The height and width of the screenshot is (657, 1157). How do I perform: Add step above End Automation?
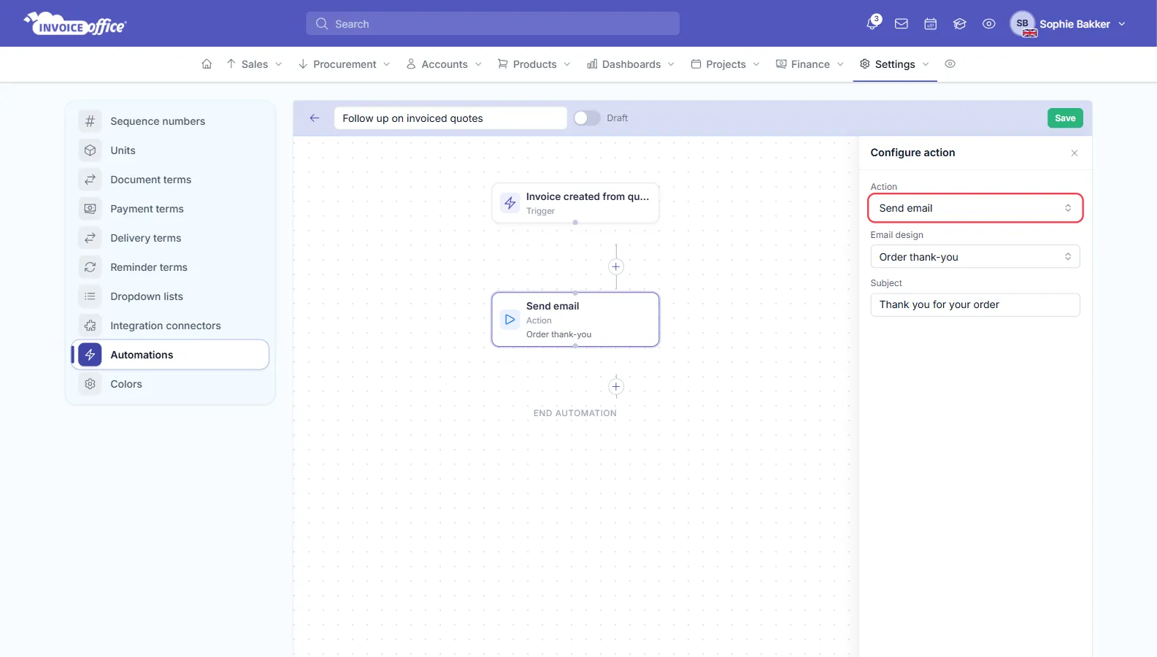616,387
